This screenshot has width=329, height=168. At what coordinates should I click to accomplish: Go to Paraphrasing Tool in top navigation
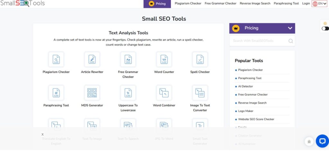pos(286,3)
